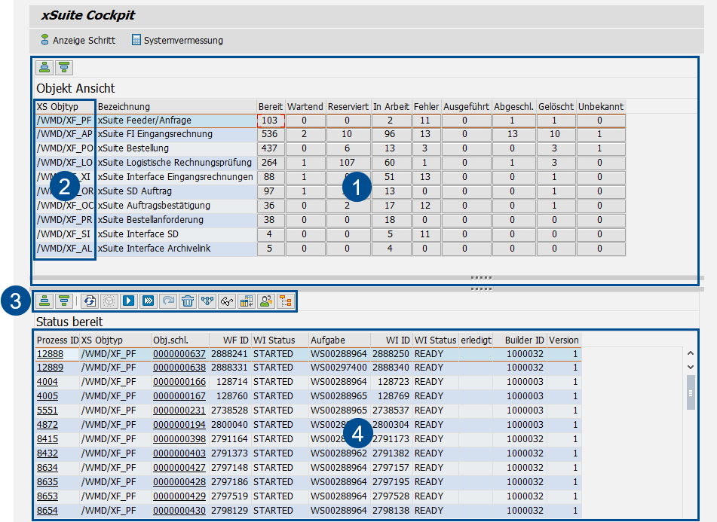Click Bereit count 536 for FI Eingangsrechnung
This screenshot has width=717, height=522.
(269, 134)
